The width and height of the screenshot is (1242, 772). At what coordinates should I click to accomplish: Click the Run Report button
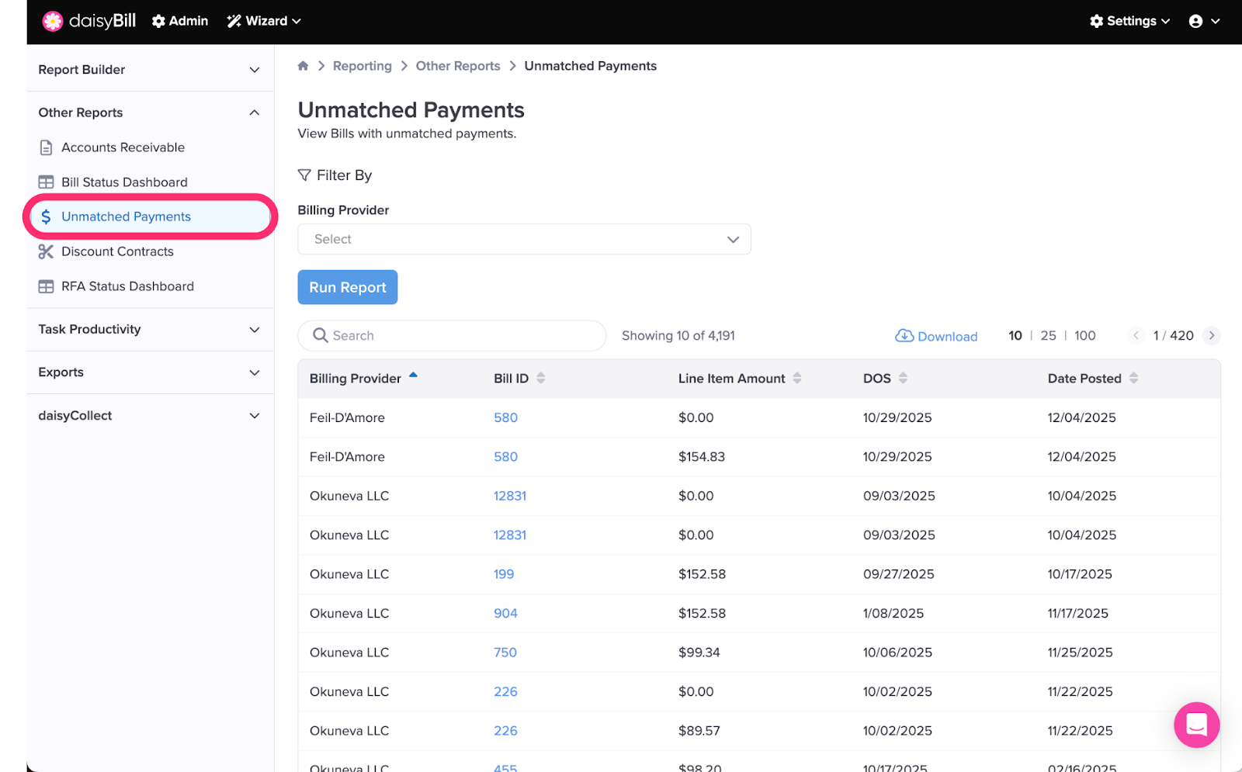[x=347, y=287]
